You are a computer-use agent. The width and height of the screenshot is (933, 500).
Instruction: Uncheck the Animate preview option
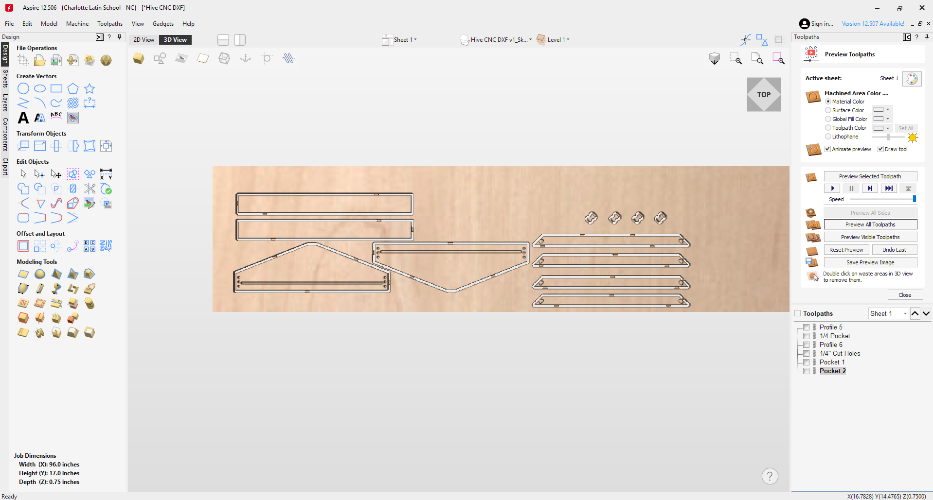pyautogui.click(x=827, y=149)
